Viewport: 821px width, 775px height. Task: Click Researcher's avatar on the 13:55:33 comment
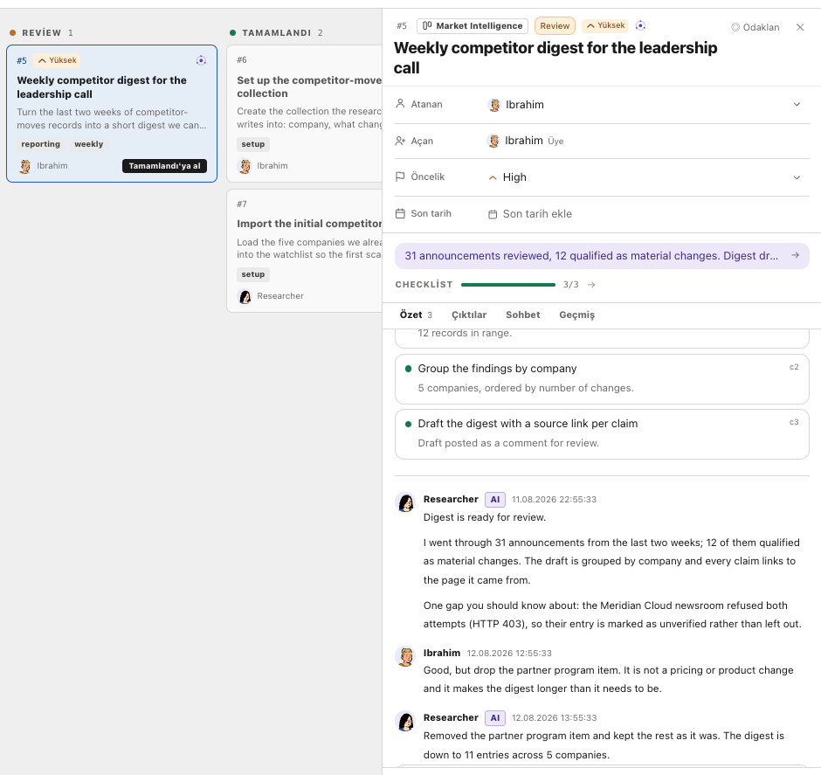(406, 721)
